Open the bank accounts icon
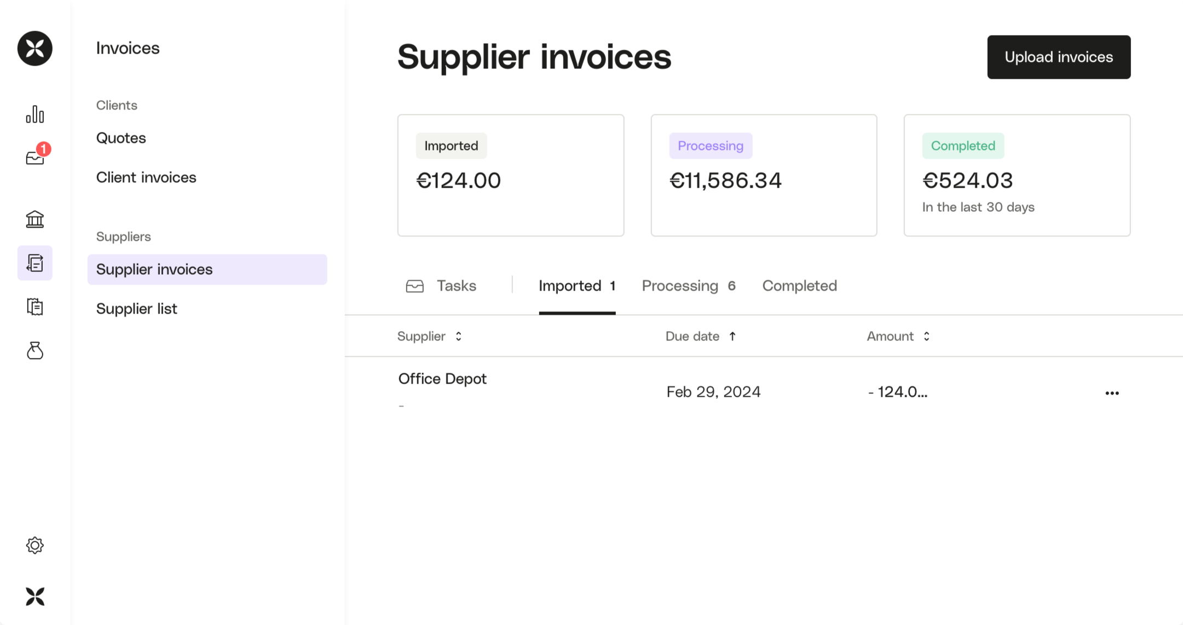This screenshot has height=625, width=1183. pos(34,219)
